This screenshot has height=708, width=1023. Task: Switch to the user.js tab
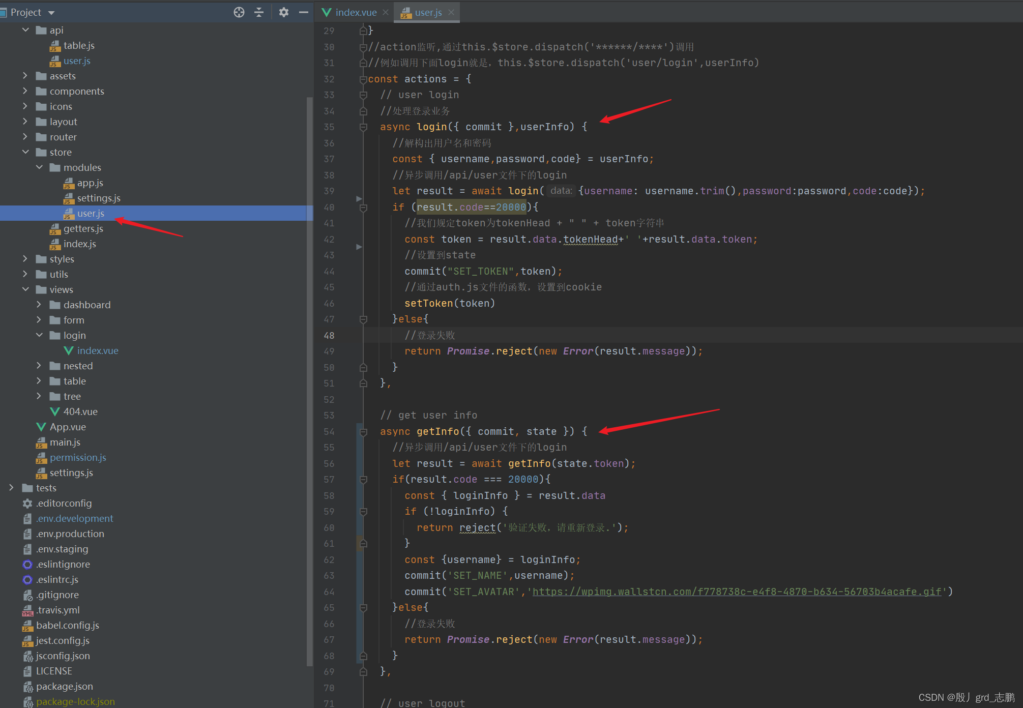[428, 12]
